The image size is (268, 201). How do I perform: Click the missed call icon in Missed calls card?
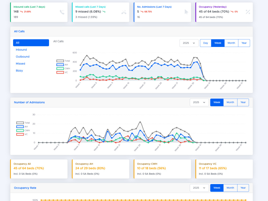coord(124,12)
